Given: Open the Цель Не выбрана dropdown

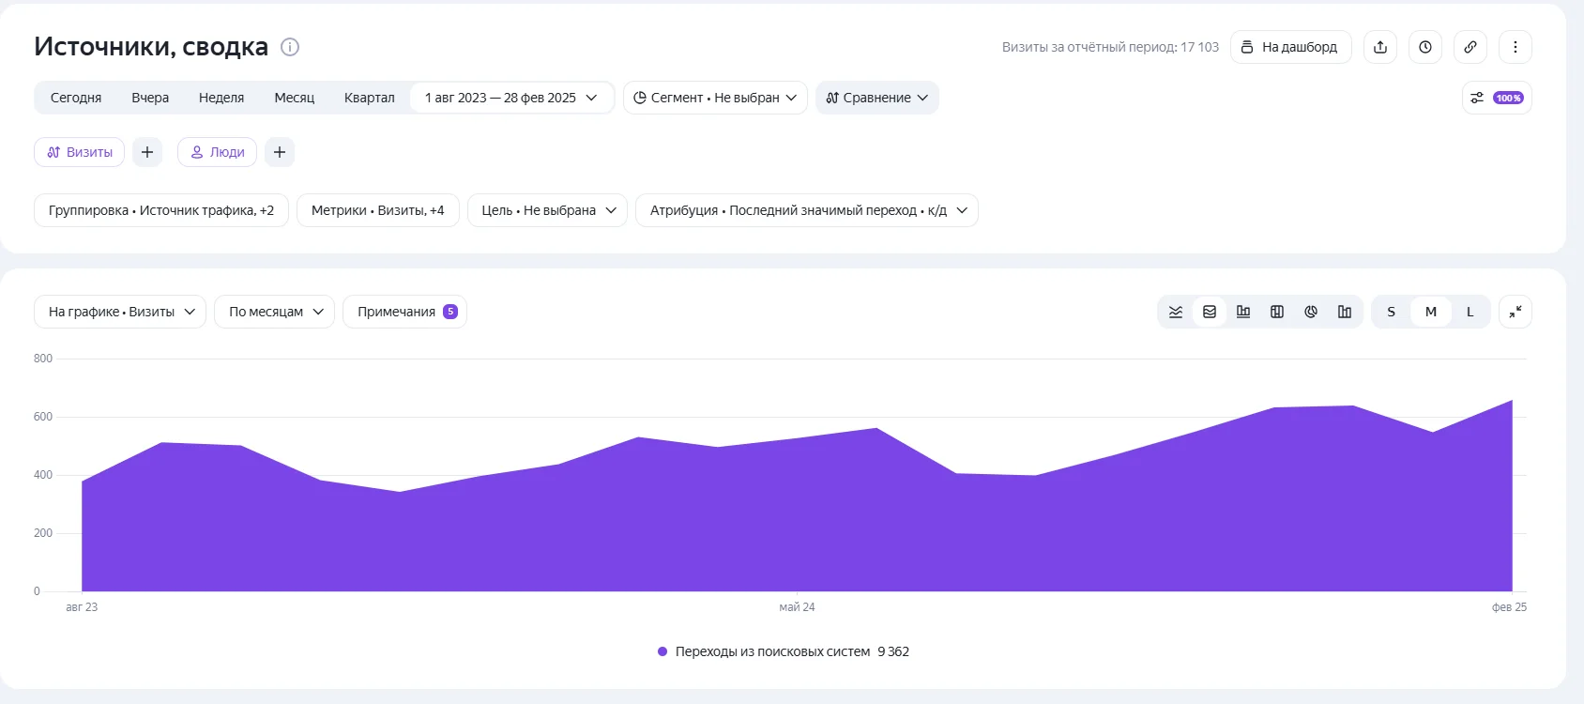Looking at the screenshot, I should (547, 210).
